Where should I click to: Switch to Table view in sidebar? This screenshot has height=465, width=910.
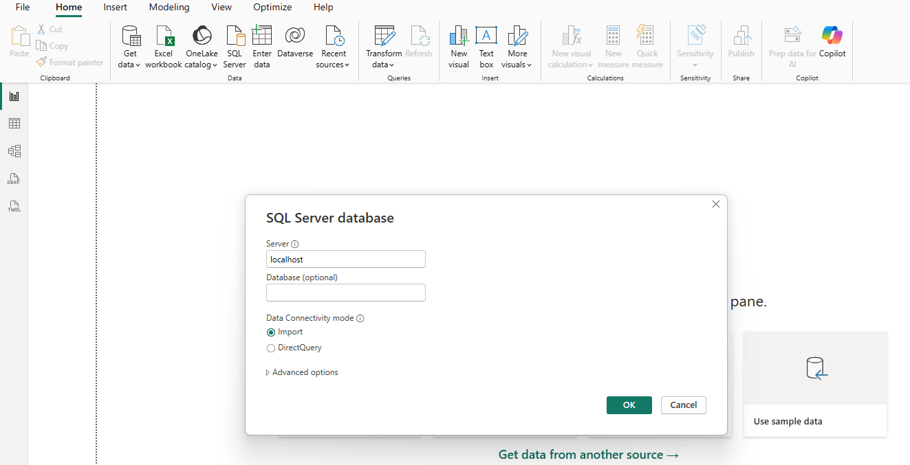(14, 124)
